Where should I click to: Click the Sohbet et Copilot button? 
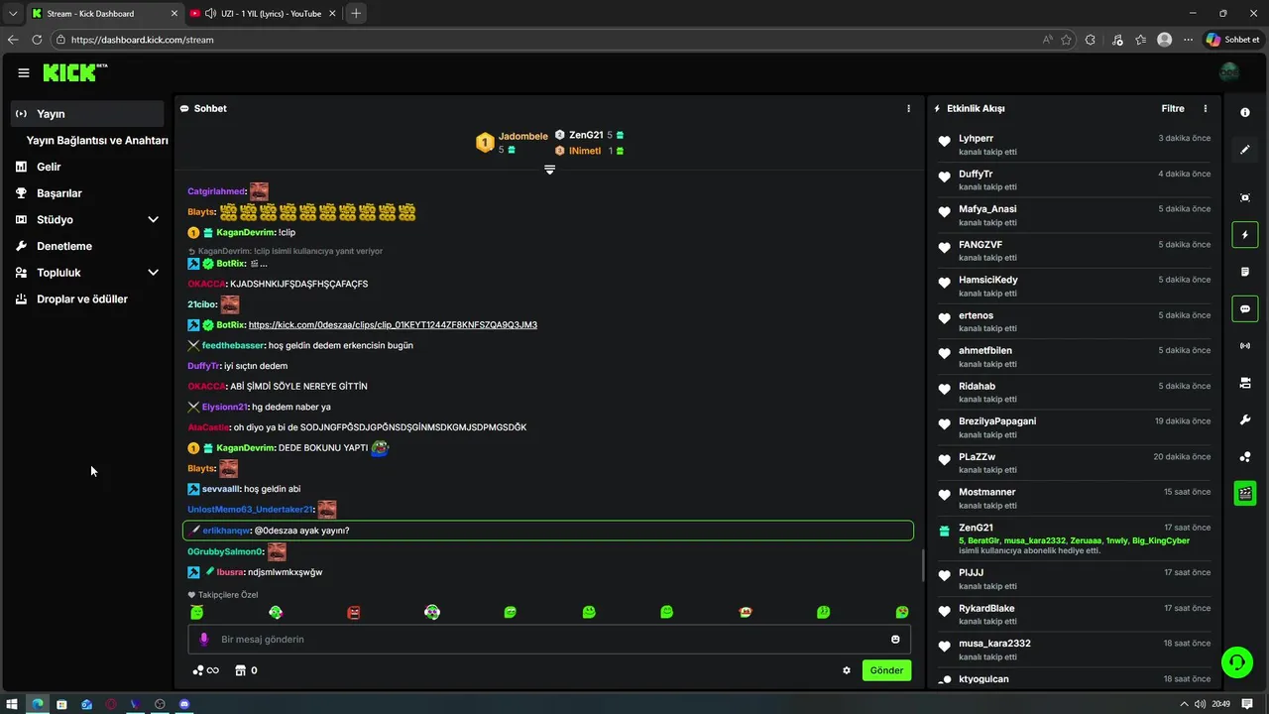click(x=1233, y=40)
